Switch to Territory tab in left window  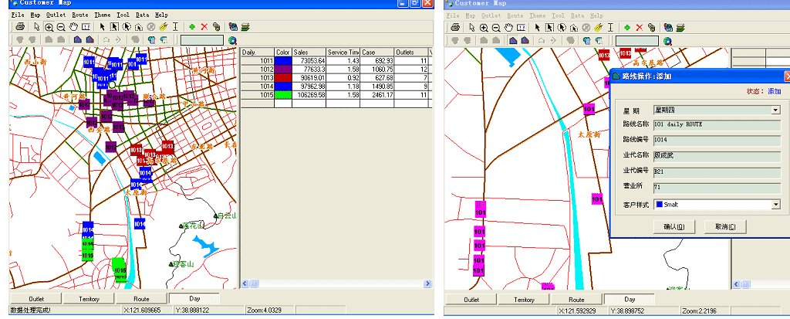tap(89, 299)
